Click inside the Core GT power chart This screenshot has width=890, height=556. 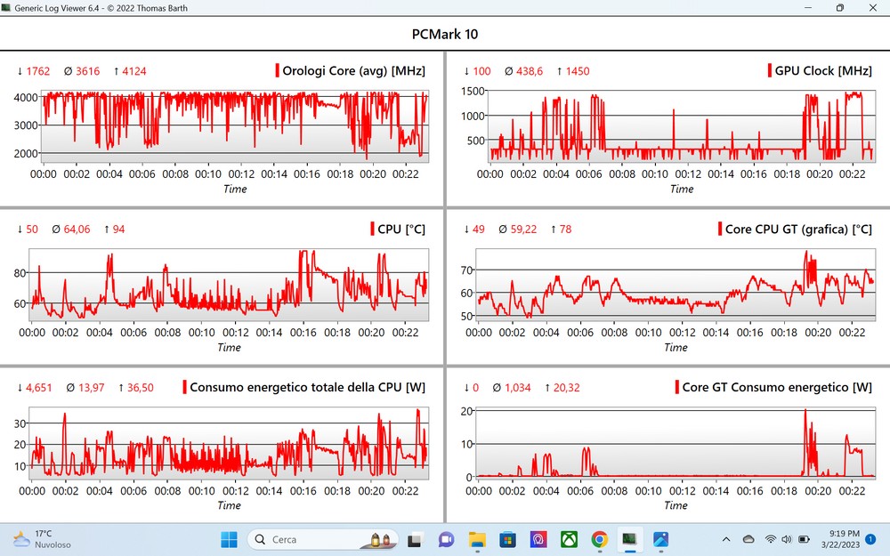pos(676,442)
